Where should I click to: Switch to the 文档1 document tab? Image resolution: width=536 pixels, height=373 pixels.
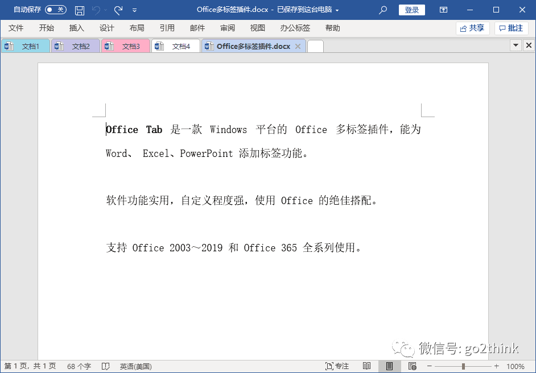[x=26, y=46]
